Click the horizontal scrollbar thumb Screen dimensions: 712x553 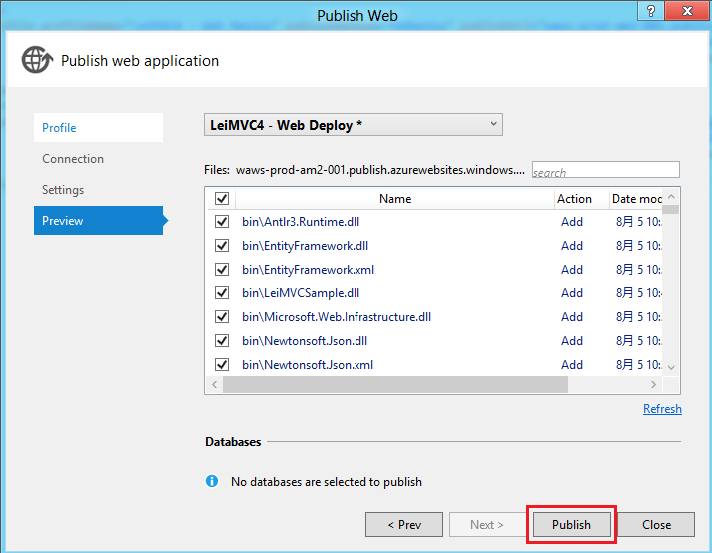pyautogui.click(x=395, y=385)
